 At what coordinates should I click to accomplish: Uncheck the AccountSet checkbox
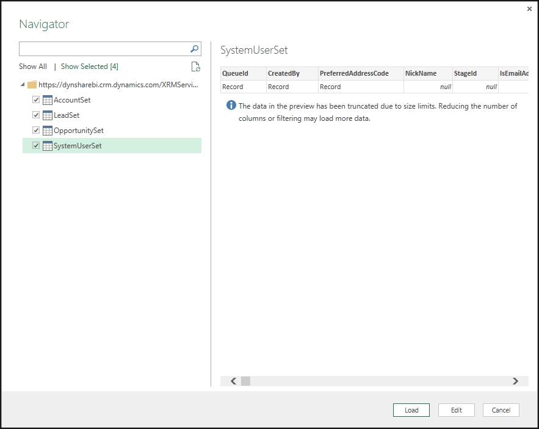point(36,100)
